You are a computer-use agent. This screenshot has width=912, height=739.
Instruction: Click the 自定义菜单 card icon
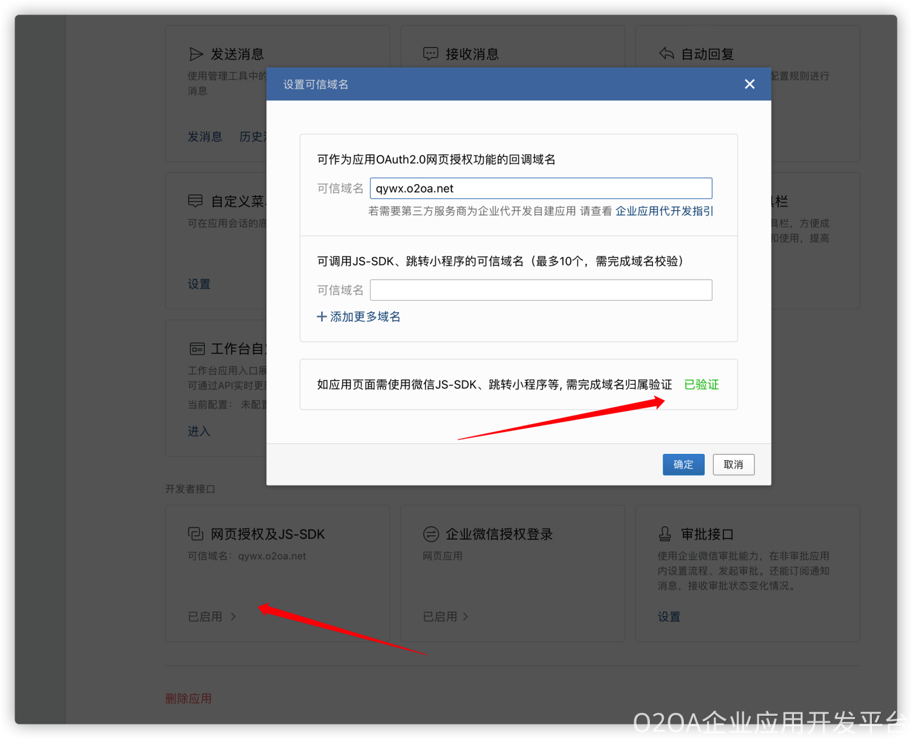coord(195,201)
